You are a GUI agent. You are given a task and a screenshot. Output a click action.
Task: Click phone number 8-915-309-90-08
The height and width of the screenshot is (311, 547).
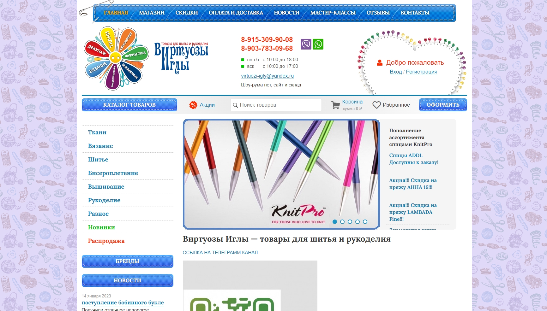[x=267, y=40]
